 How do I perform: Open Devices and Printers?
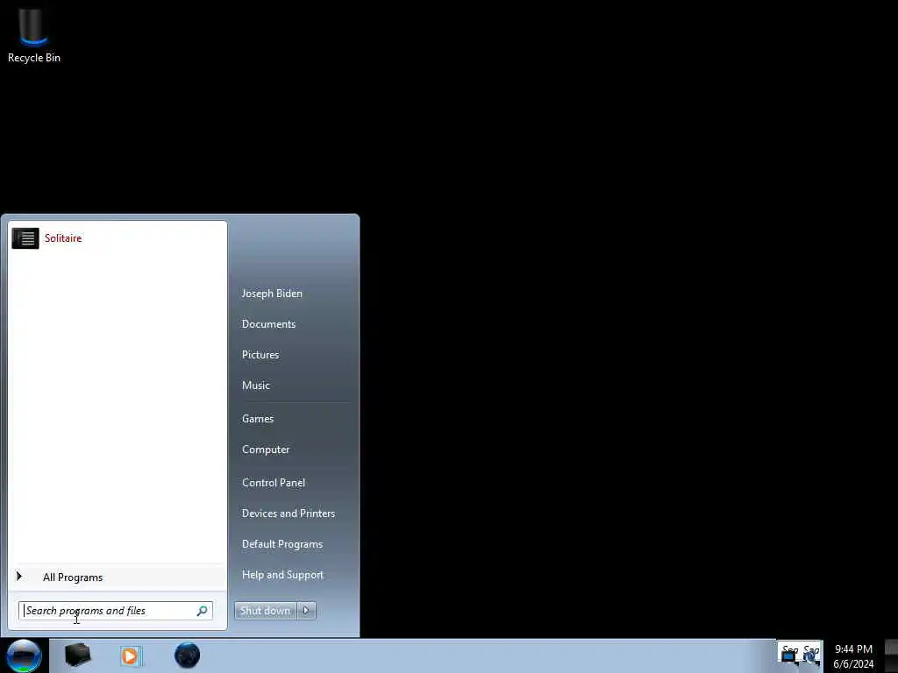tap(289, 514)
